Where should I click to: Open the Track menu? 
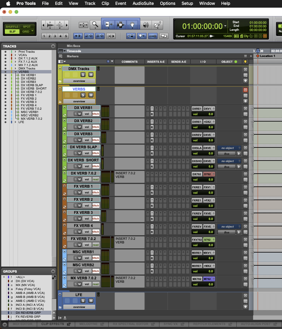(x=90, y=3)
